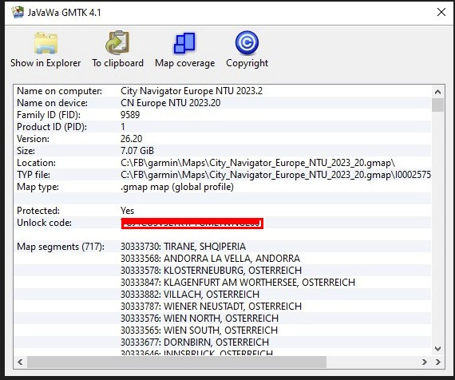Open the Copyright information icon
The width and height of the screenshot is (455, 380).
pyautogui.click(x=247, y=42)
